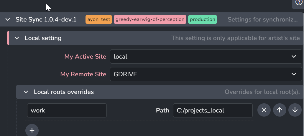Image resolution: width=304 pixels, height=136 pixels.
Task: Move the work root entry down
Action: pos(295,110)
